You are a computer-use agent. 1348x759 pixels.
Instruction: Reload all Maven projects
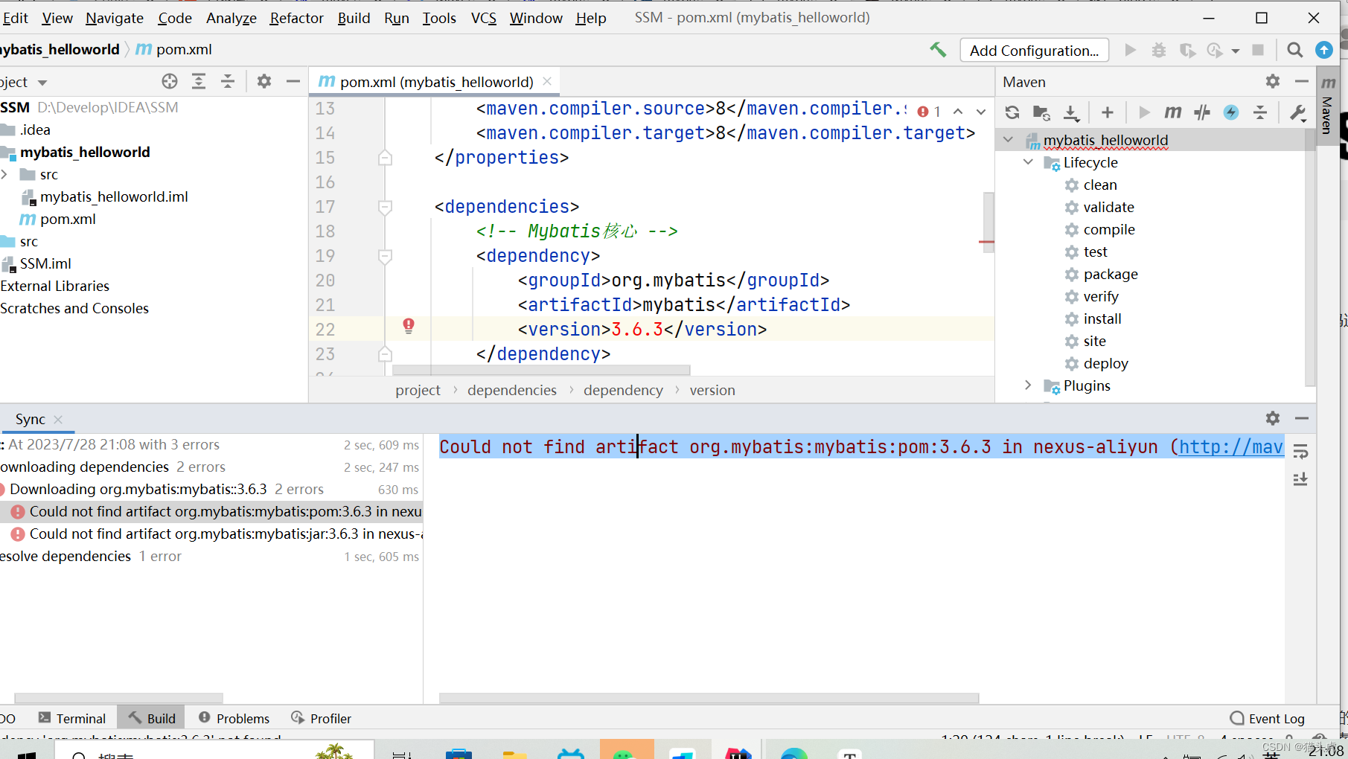(1012, 112)
